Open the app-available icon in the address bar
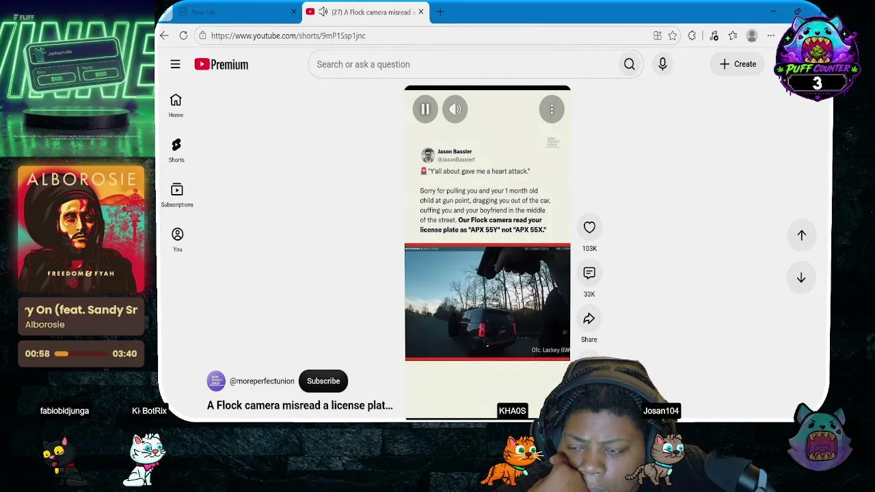The height and width of the screenshot is (492, 875). coord(657,36)
